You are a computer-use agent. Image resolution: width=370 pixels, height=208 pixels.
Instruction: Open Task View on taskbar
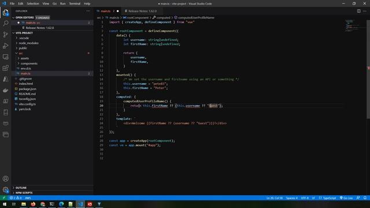click(14, 204)
